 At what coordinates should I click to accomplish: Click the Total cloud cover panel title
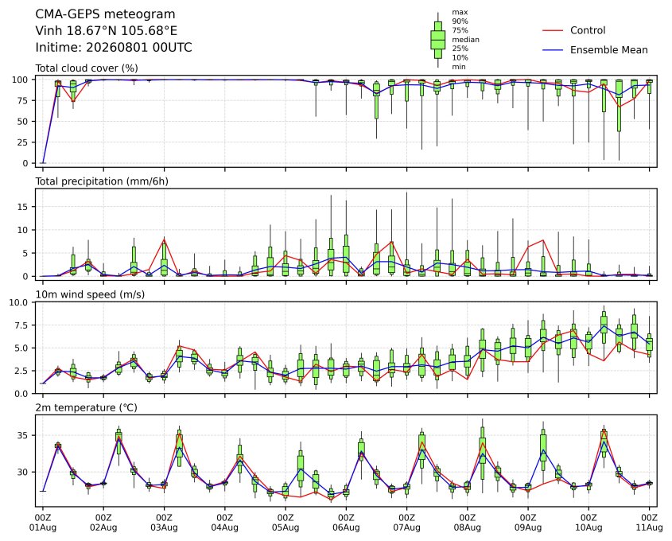click(x=87, y=68)
